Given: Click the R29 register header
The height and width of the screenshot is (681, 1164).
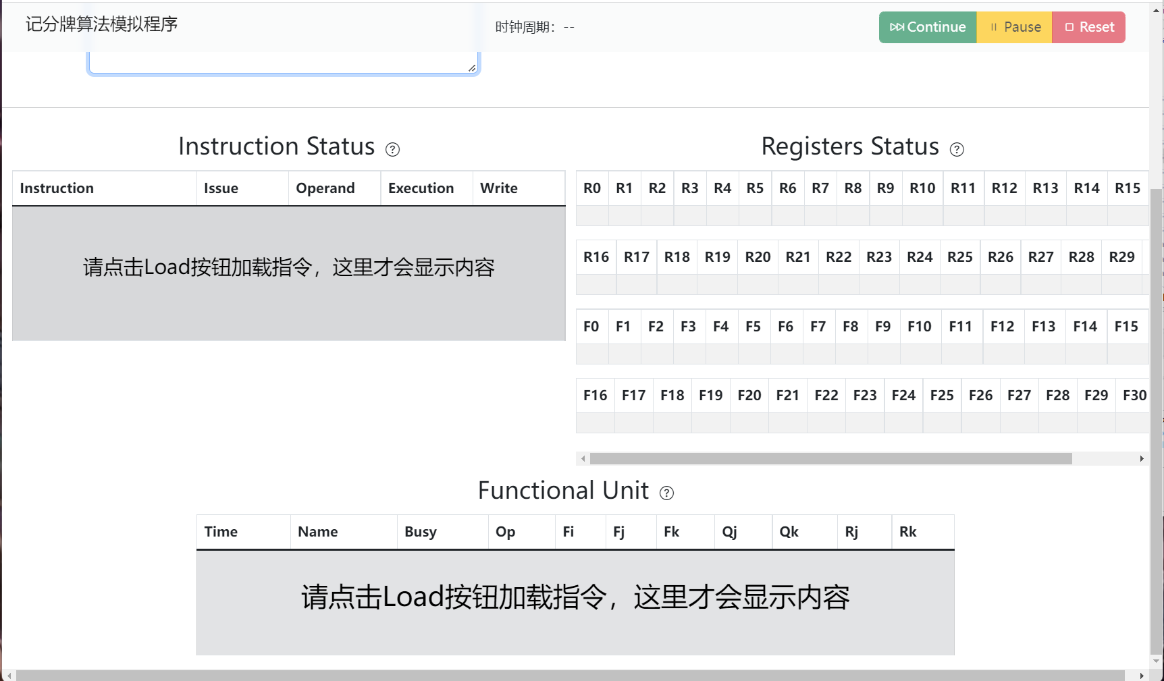Looking at the screenshot, I should coord(1121,257).
